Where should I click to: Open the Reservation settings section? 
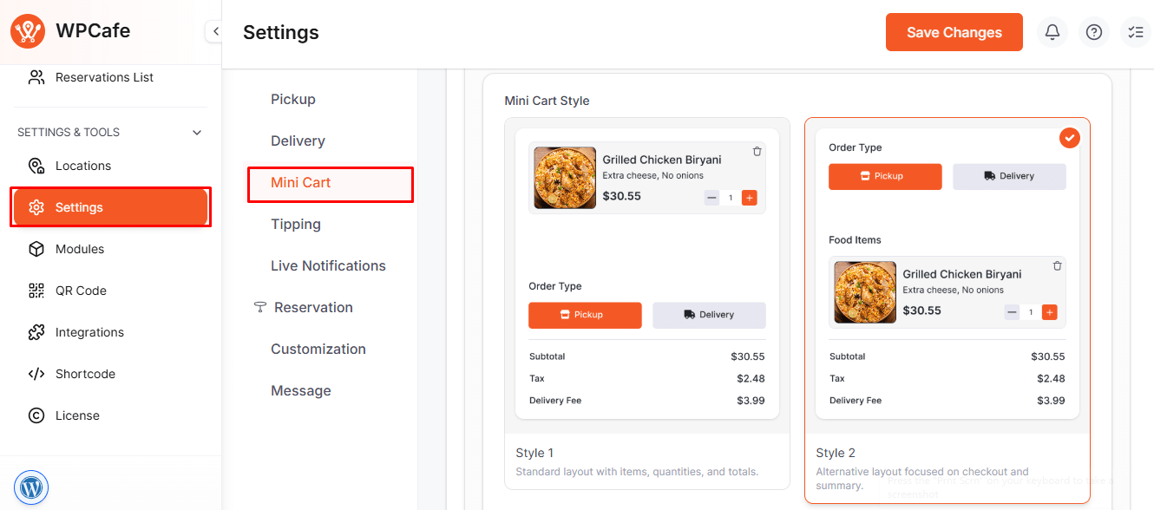(312, 306)
